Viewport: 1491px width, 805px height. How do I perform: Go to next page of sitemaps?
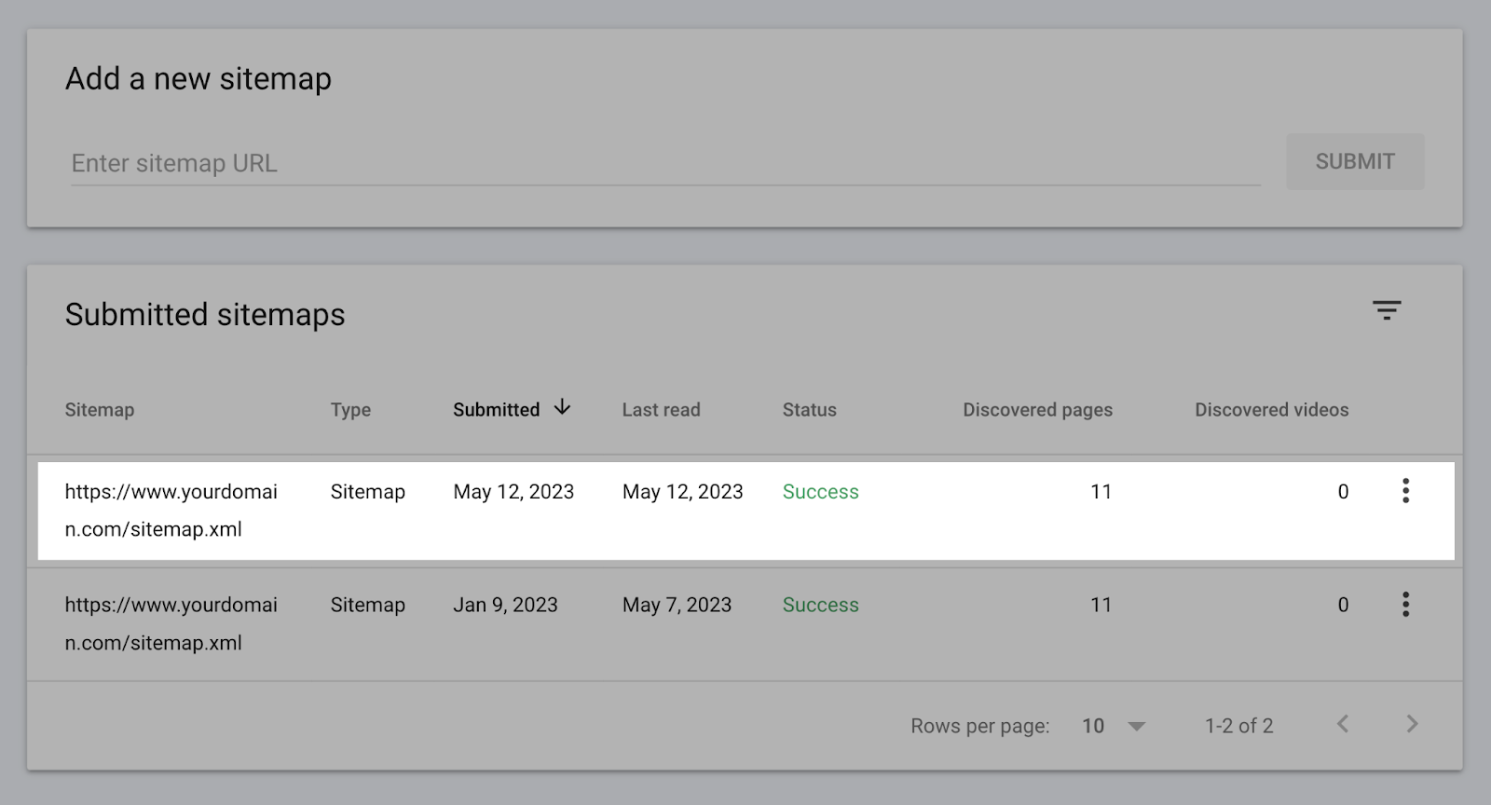[1412, 724]
